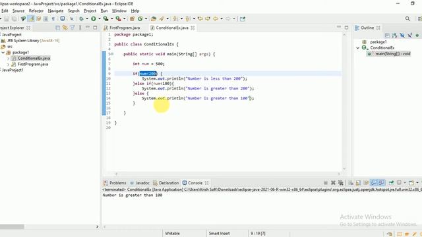Click Remove All Terminated Launches in Console
Viewport: 422px width, 237px height.
pos(341,183)
